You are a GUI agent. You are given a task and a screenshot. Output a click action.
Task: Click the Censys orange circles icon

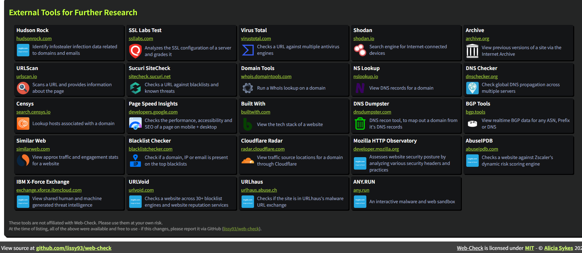[x=23, y=124]
